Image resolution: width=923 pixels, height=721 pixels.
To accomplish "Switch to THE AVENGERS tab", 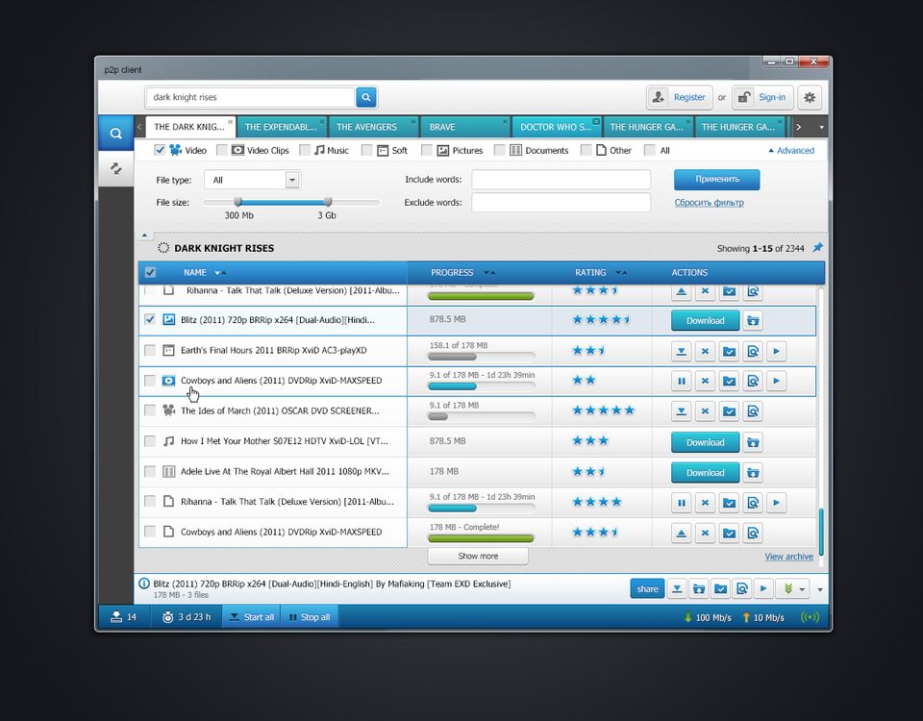I will tap(373, 127).
